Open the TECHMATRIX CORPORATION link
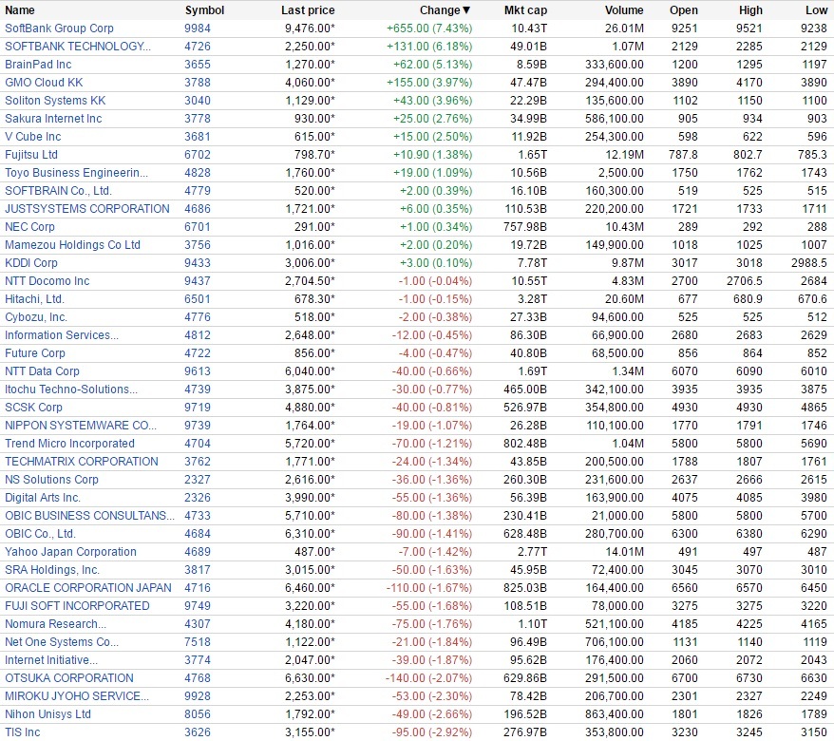The height and width of the screenshot is (741, 834). pyautogui.click(x=82, y=462)
